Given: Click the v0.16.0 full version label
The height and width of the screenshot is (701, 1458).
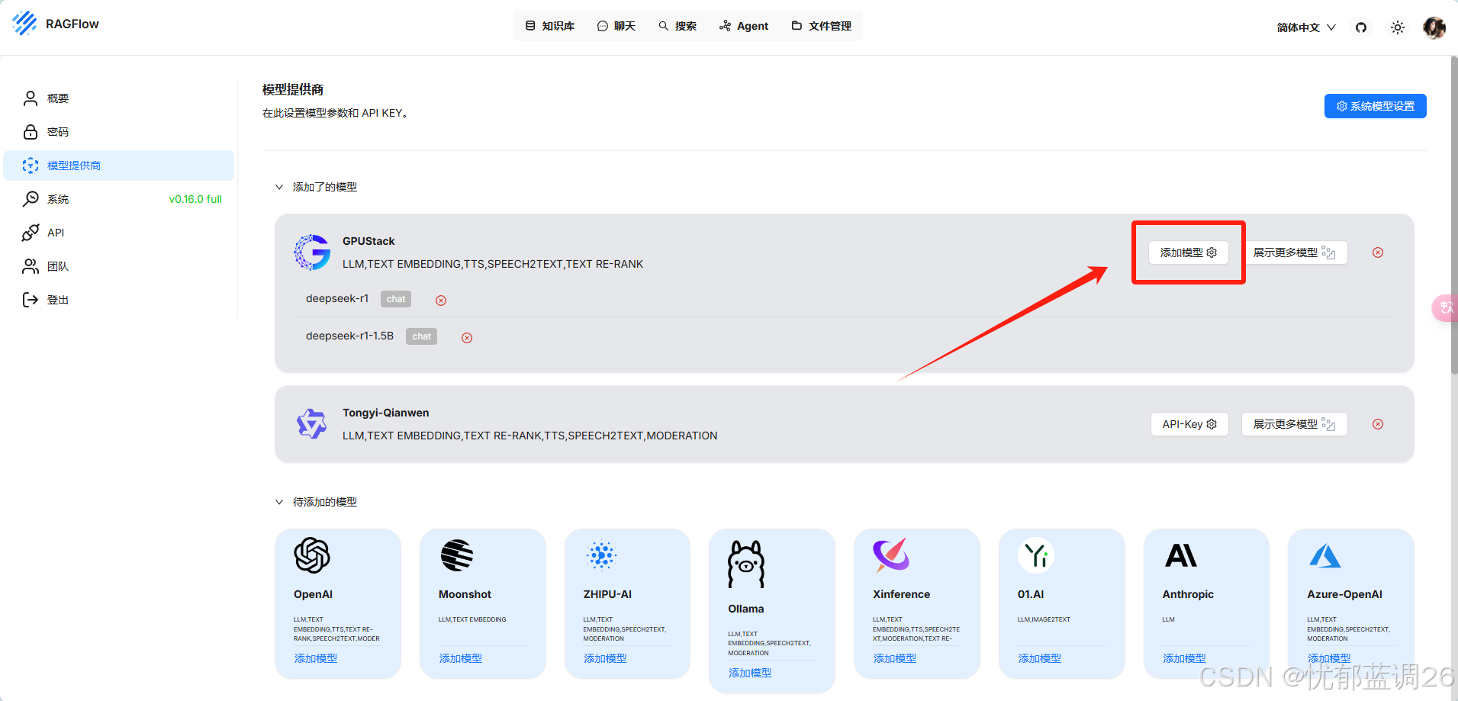Looking at the screenshot, I should coord(195,199).
